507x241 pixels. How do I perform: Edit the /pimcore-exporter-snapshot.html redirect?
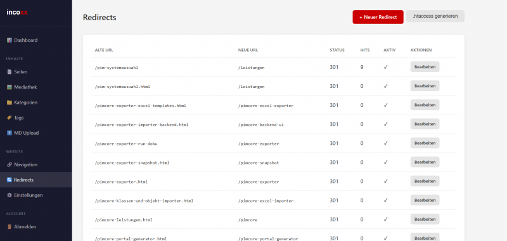click(425, 163)
